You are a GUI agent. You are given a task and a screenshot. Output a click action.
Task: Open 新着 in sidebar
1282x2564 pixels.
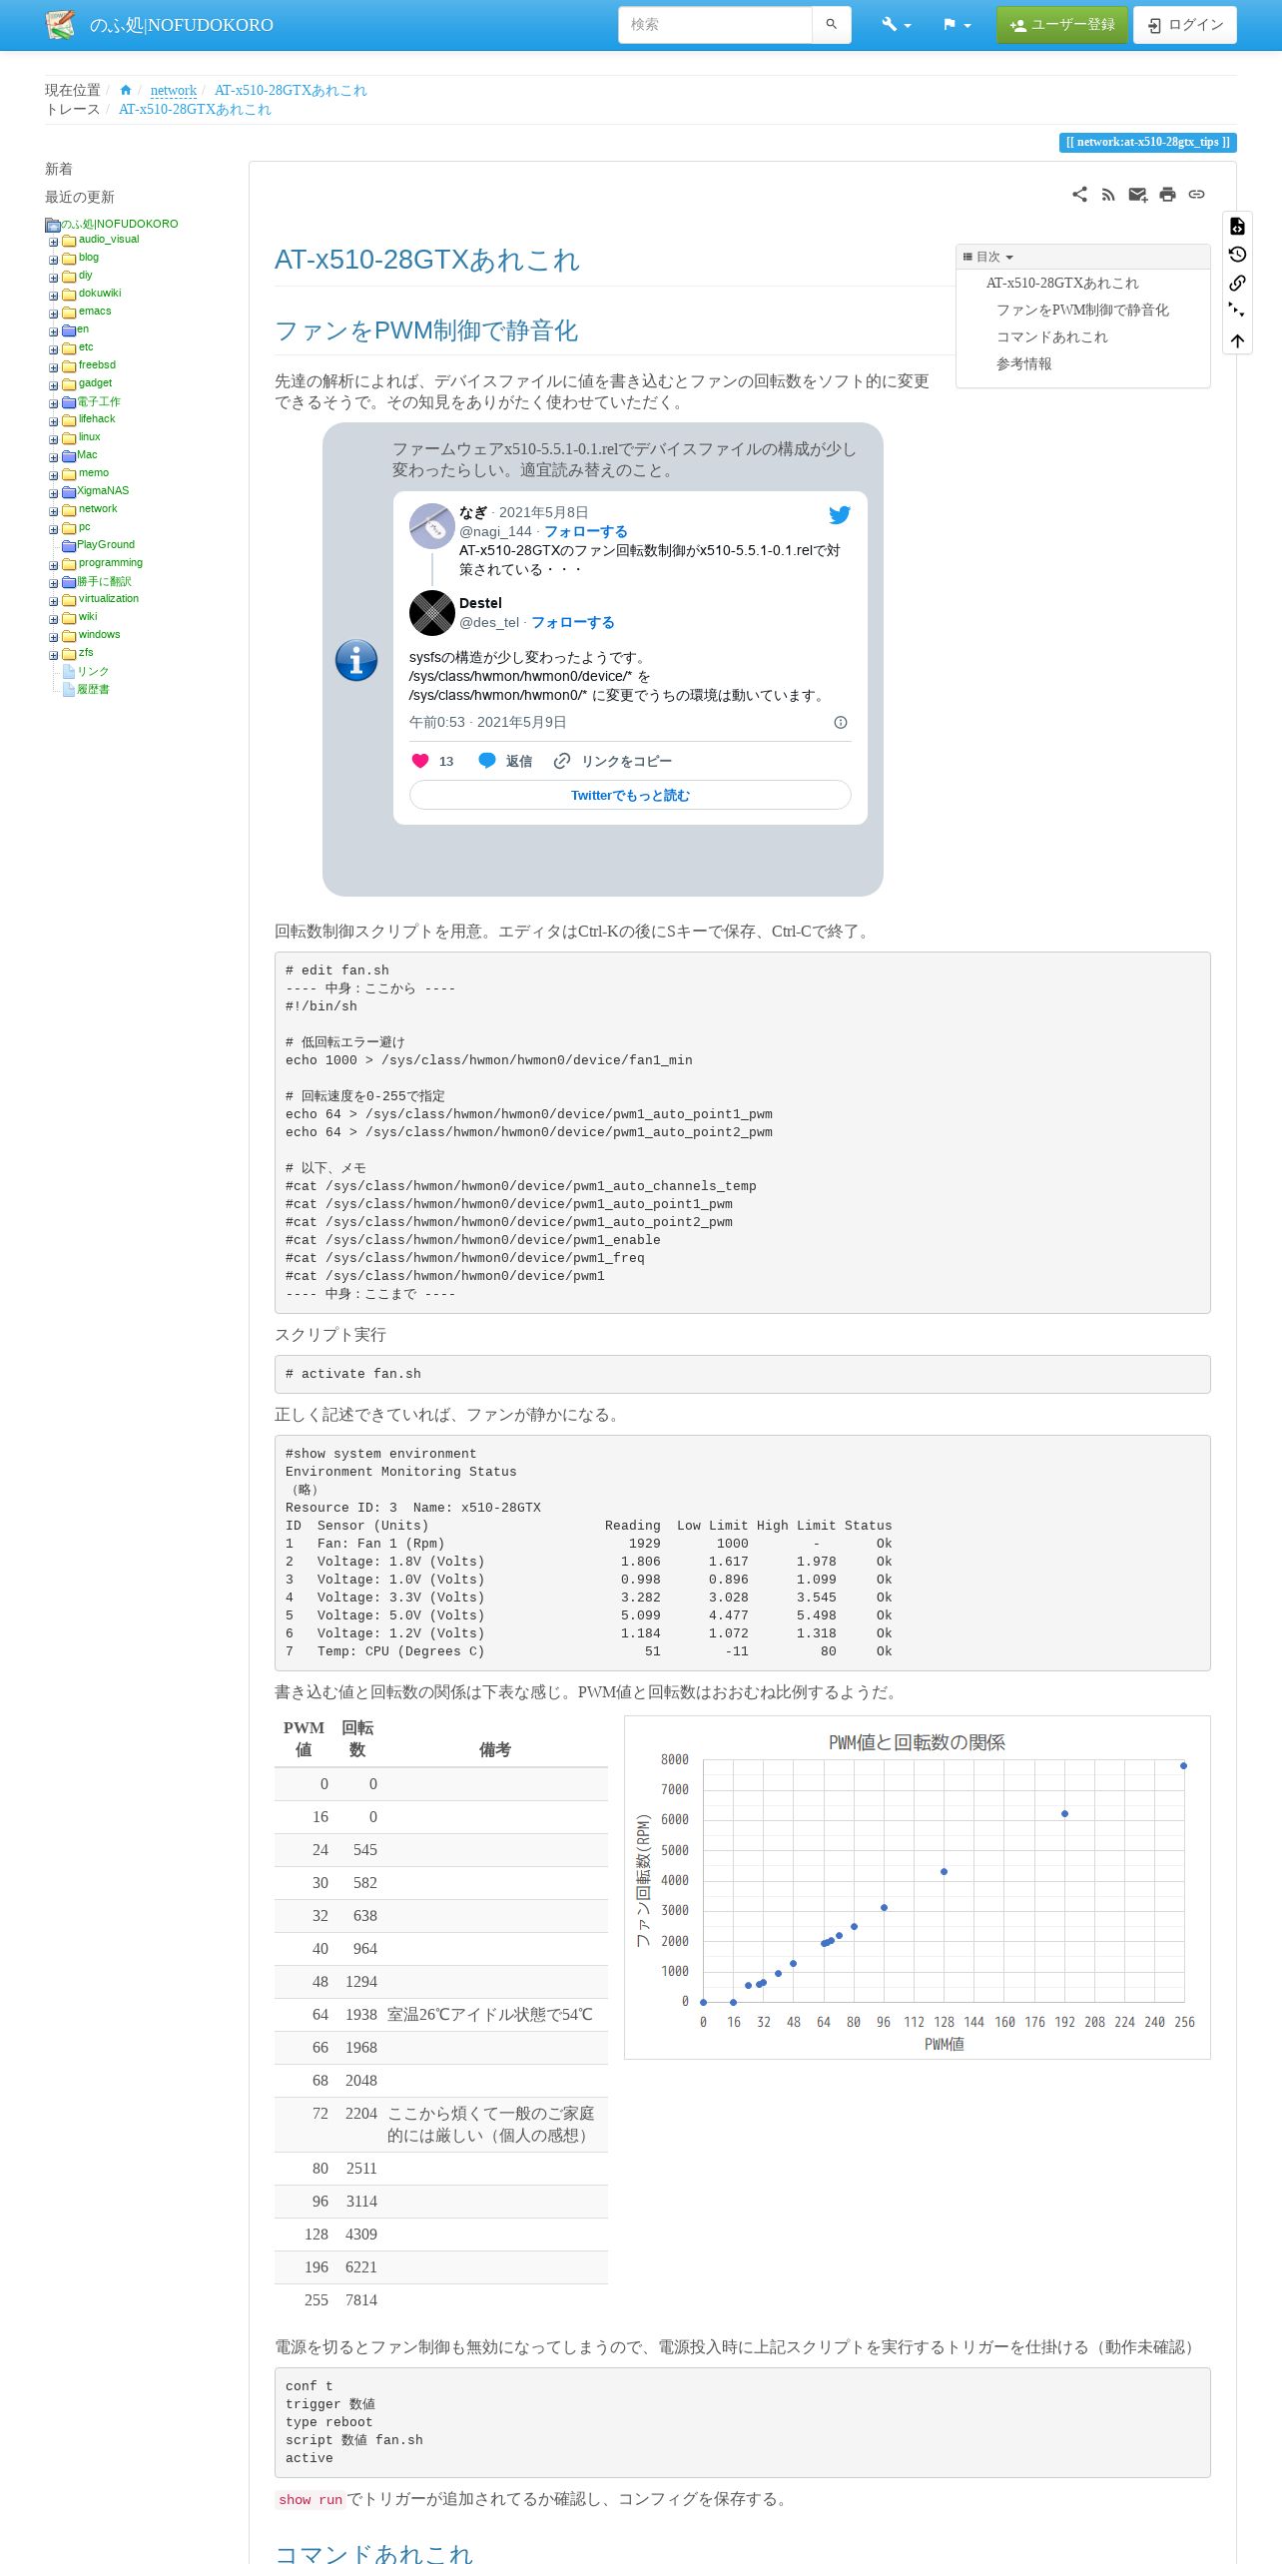tap(59, 169)
